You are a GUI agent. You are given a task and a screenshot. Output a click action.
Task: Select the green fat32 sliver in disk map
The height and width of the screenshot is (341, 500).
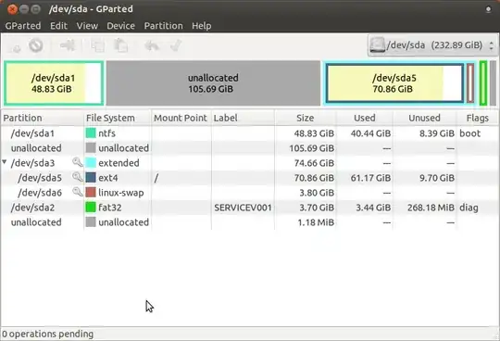(483, 83)
